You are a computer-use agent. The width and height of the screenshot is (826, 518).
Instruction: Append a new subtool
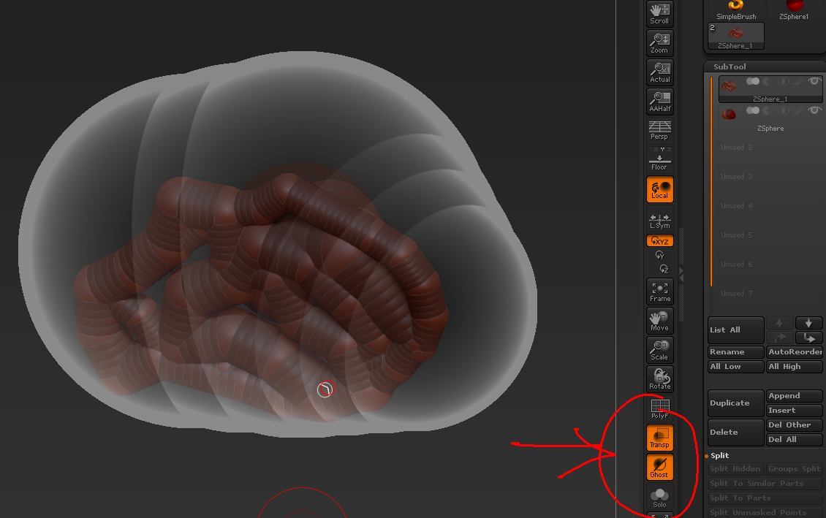[795, 396]
